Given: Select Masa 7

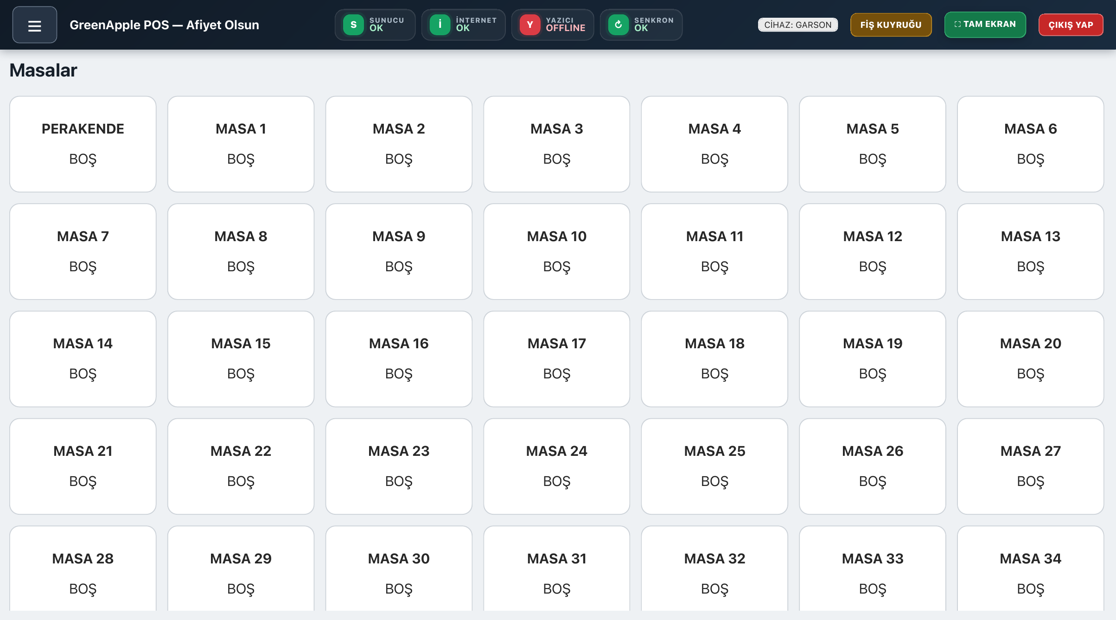Looking at the screenshot, I should (x=83, y=252).
